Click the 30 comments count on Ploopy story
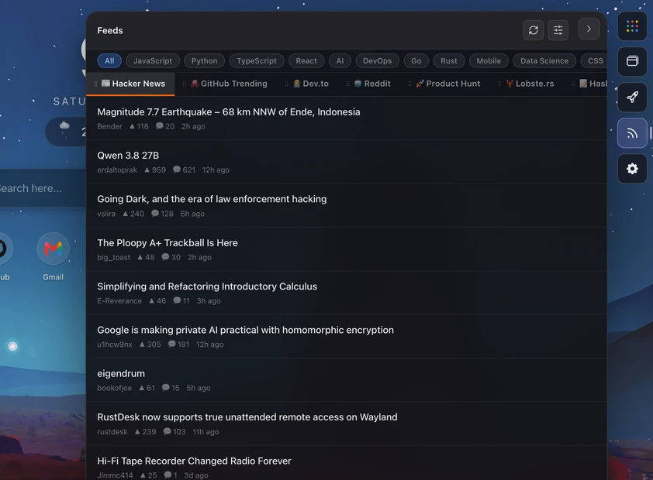 tap(171, 257)
